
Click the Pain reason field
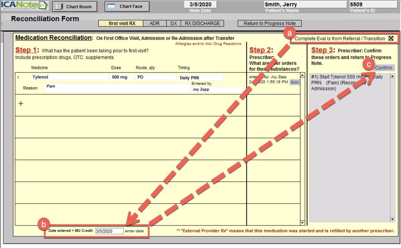click(117, 88)
